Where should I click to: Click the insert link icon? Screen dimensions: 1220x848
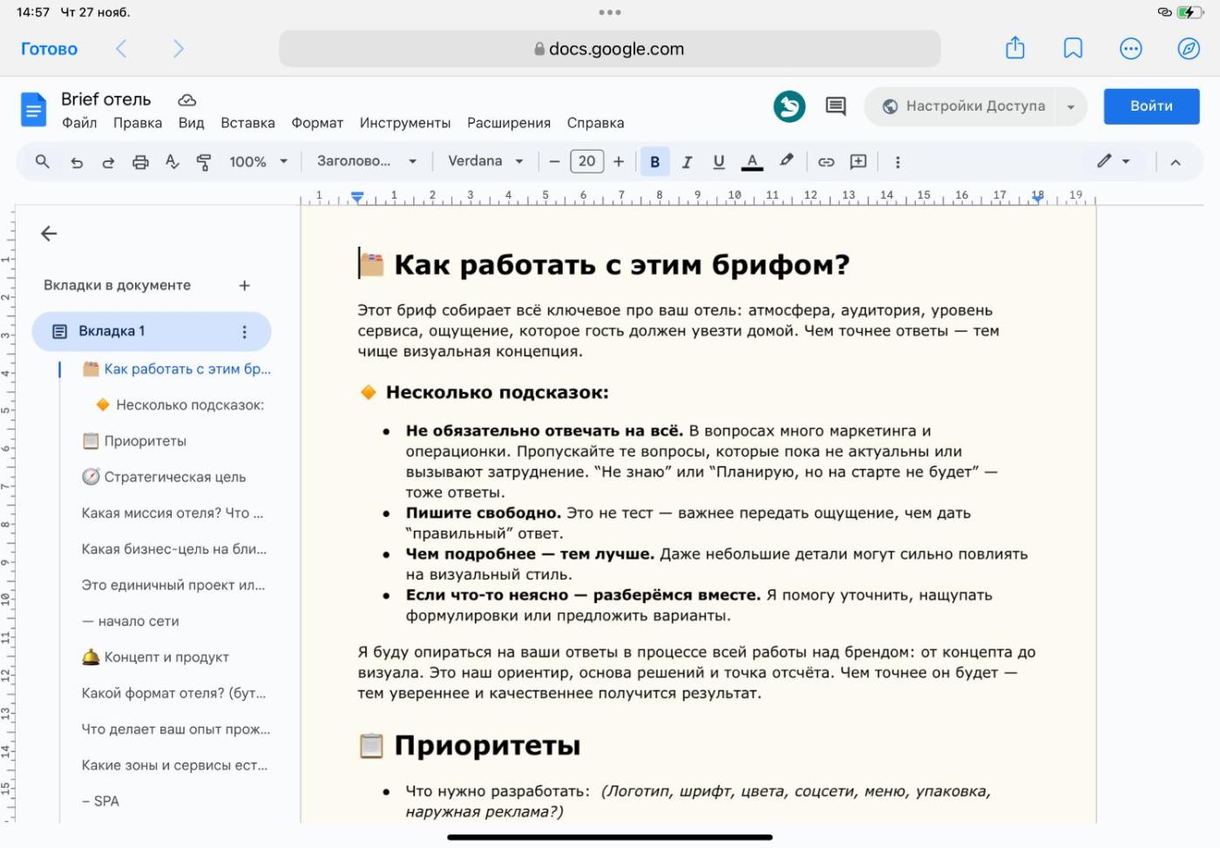tap(825, 162)
